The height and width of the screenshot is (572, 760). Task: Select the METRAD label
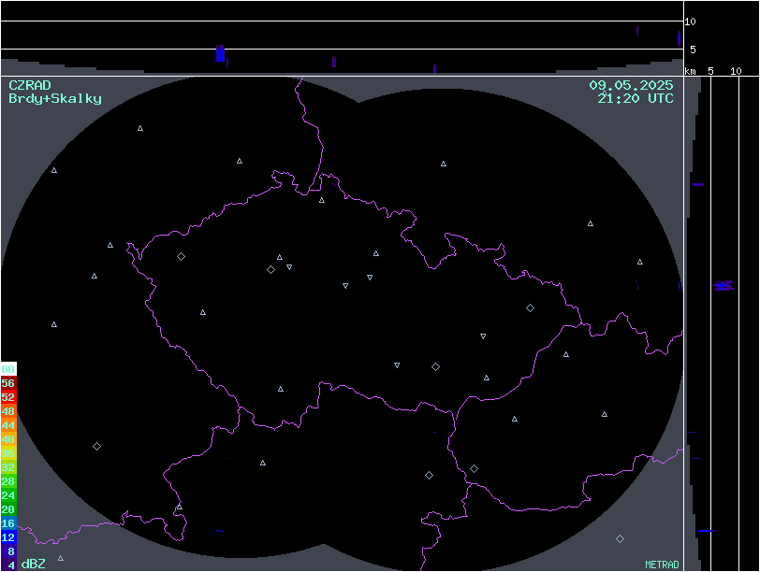click(x=662, y=565)
